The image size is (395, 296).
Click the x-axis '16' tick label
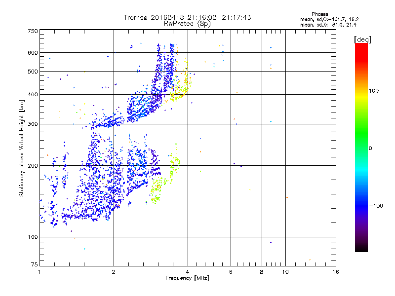336,272
